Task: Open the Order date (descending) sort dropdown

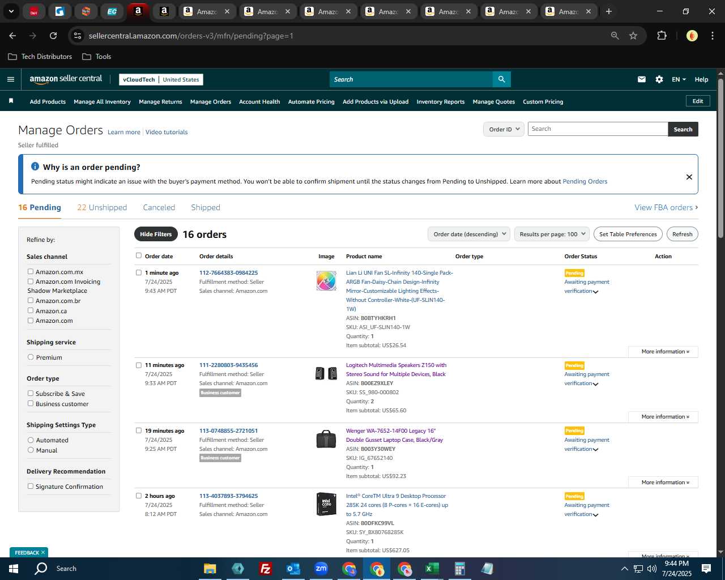Action: pyautogui.click(x=469, y=234)
